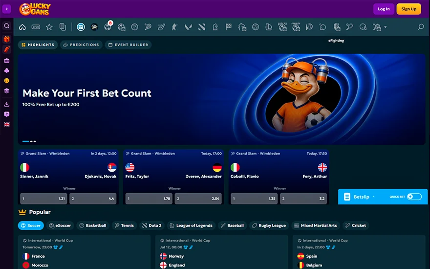Viewport: 430px width, 269px height.
Task: Select the checkered racing flag icon
Action: tap(229, 27)
